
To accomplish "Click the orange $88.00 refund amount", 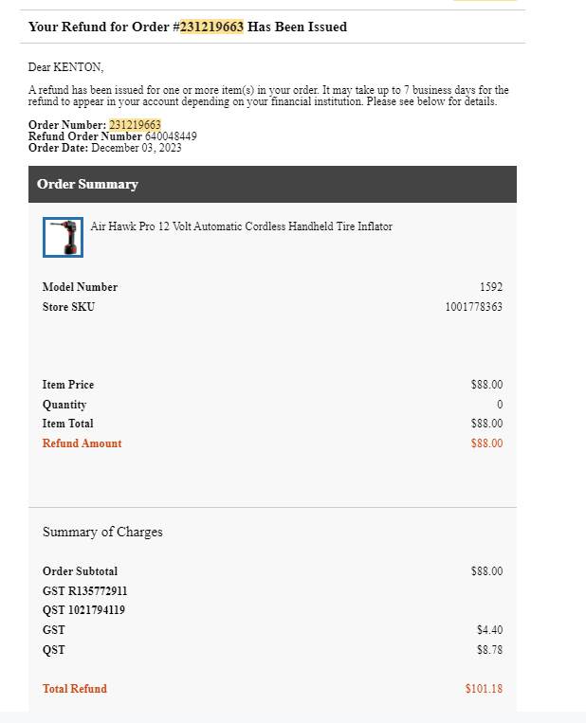I will (486, 443).
